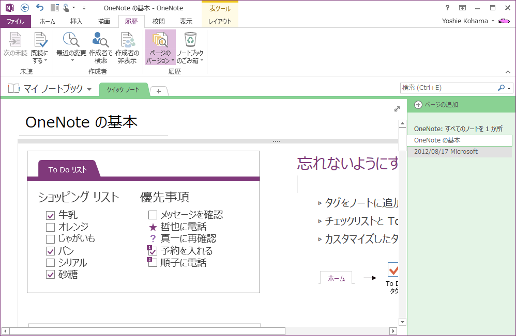Click the To Do リスト tab image
This screenshot has width=516, height=336.
[68, 169]
